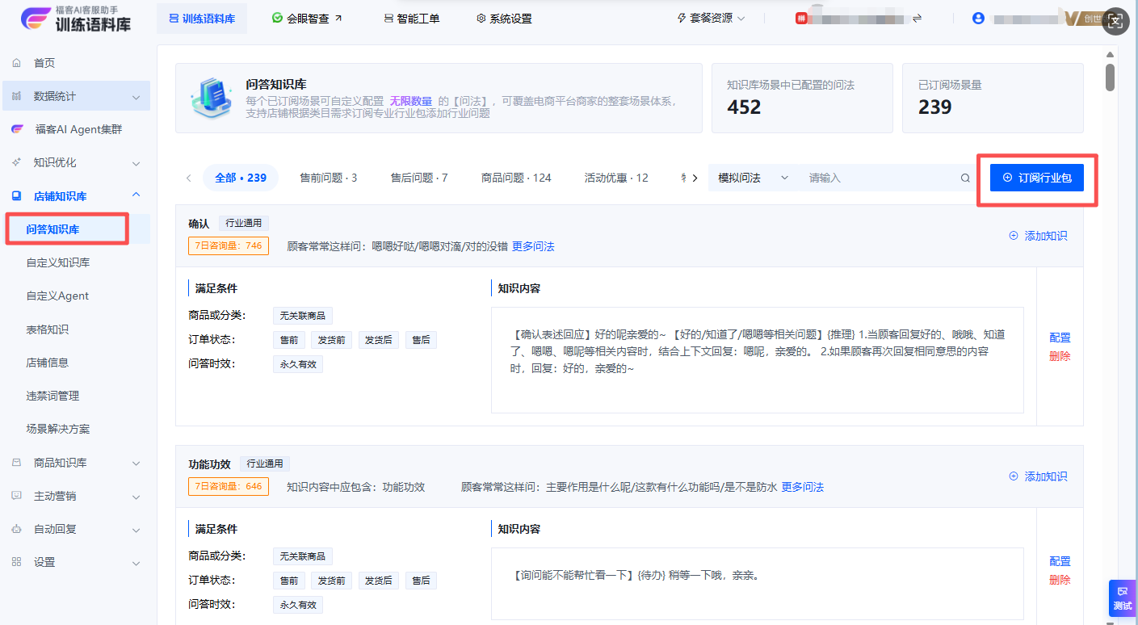Click the 知识优化 sparkle icon

point(17,162)
